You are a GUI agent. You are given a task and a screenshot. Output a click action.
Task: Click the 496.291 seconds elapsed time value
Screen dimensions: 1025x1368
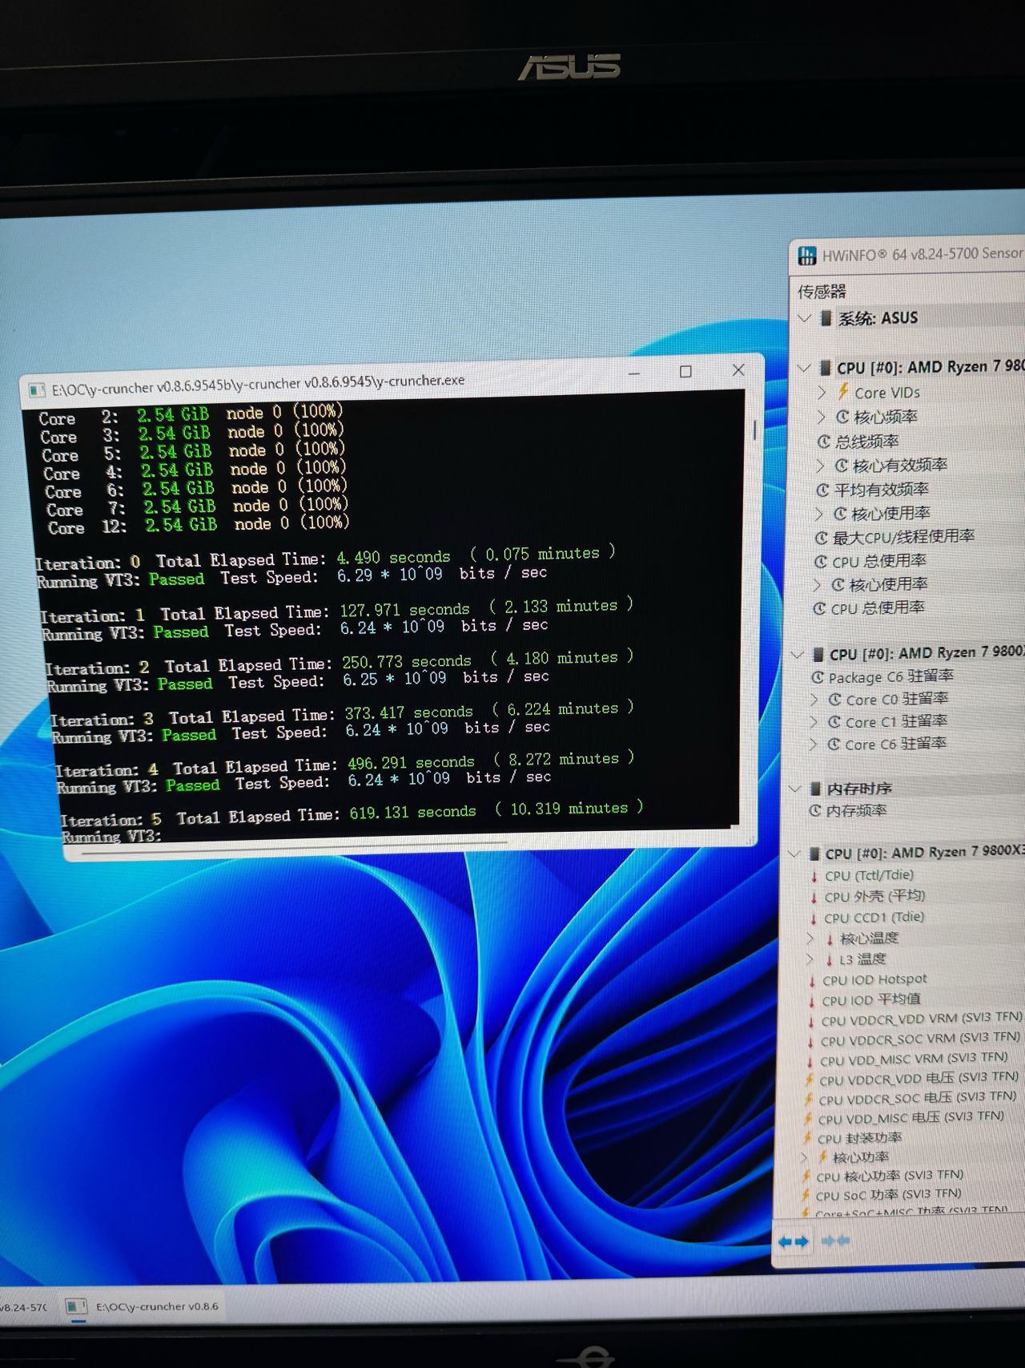pyautogui.click(x=411, y=762)
